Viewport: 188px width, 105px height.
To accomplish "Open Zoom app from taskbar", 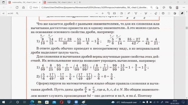I will (x=76, y=102).
